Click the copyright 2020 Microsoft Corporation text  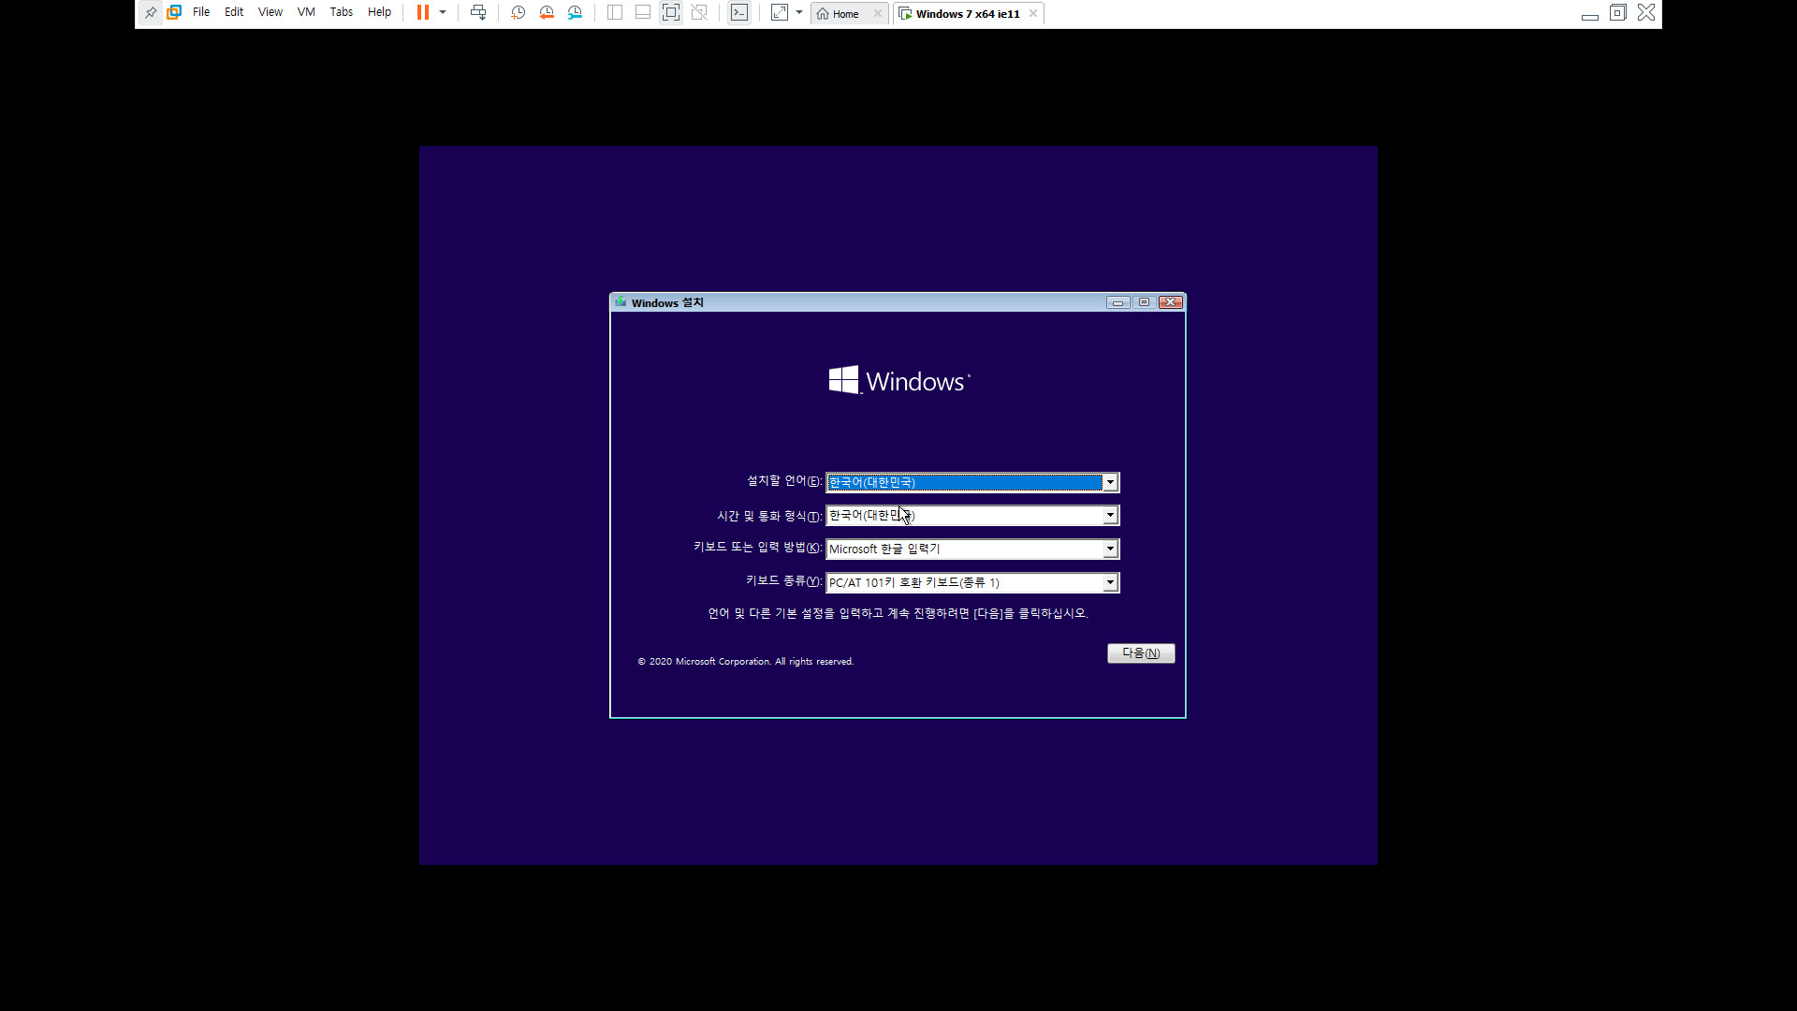tap(746, 662)
